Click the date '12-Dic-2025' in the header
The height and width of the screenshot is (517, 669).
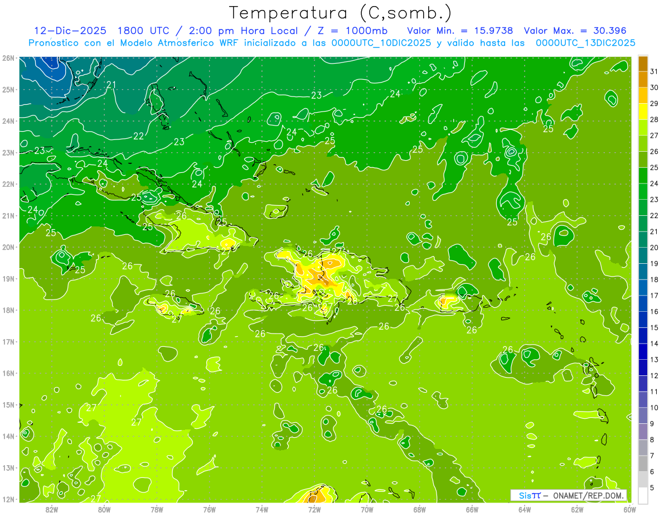tap(71, 30)
